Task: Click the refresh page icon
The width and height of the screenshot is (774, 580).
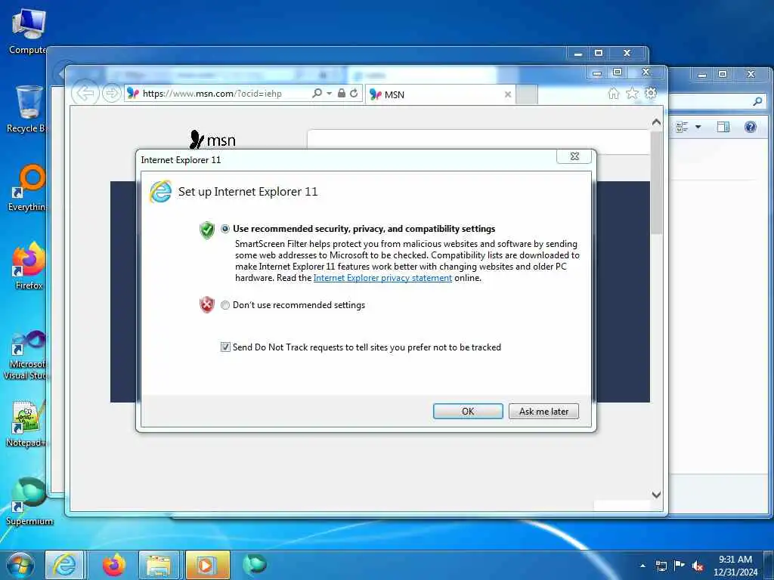Action: [x=354, y=93]
